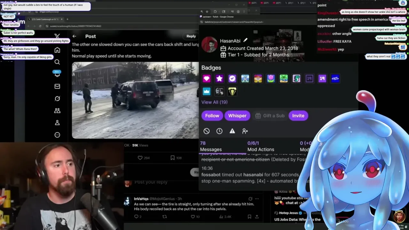The image size is (409, 230).
Task: Like the post with 294 likes
Action: click(140, 158)
